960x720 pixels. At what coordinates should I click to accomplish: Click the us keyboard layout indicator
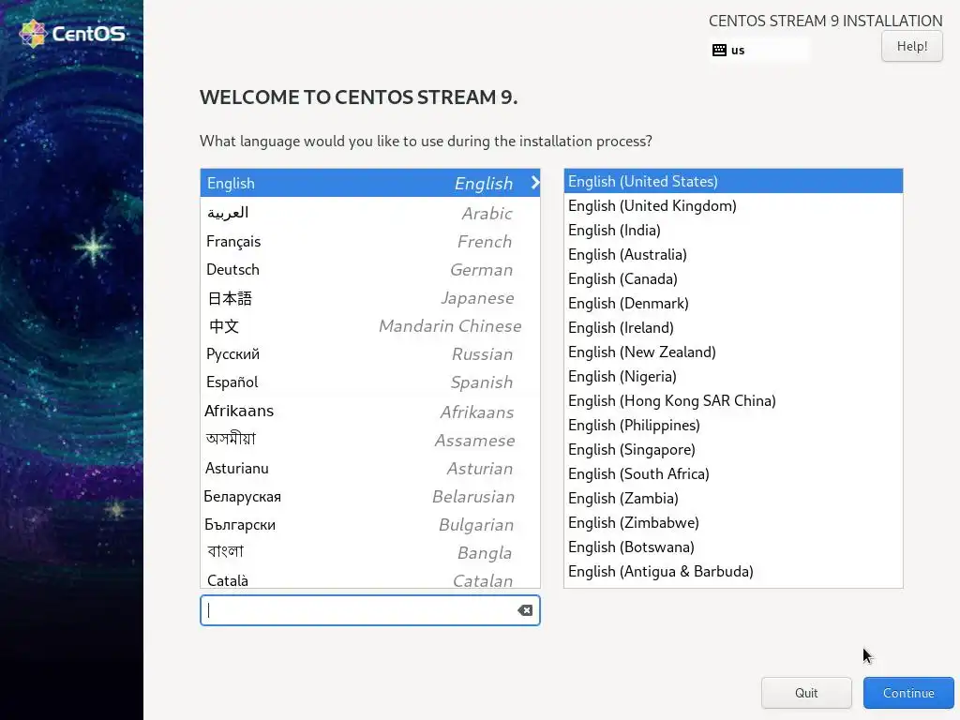click(758, 51)
